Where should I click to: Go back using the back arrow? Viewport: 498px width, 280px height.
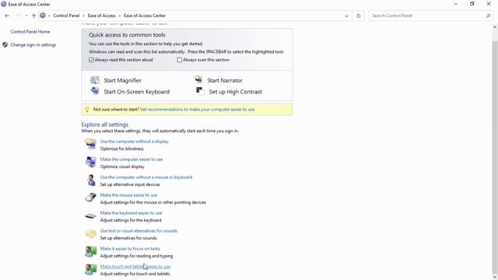pyautogui.click(x=7, y=16)
